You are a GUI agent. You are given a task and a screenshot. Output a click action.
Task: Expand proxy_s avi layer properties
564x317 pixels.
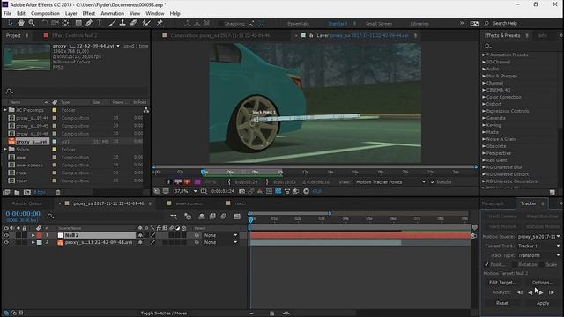click(x=33, y=243)
